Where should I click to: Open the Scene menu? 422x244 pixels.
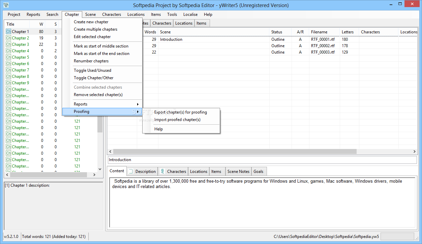(90, 14)
